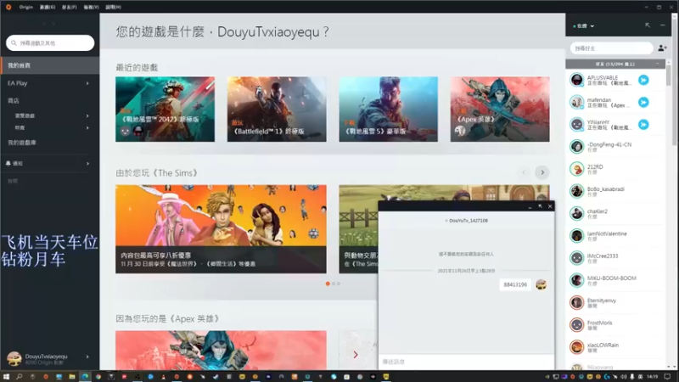
Task: Select the third carousel page dot
Action: click(339, 284)
